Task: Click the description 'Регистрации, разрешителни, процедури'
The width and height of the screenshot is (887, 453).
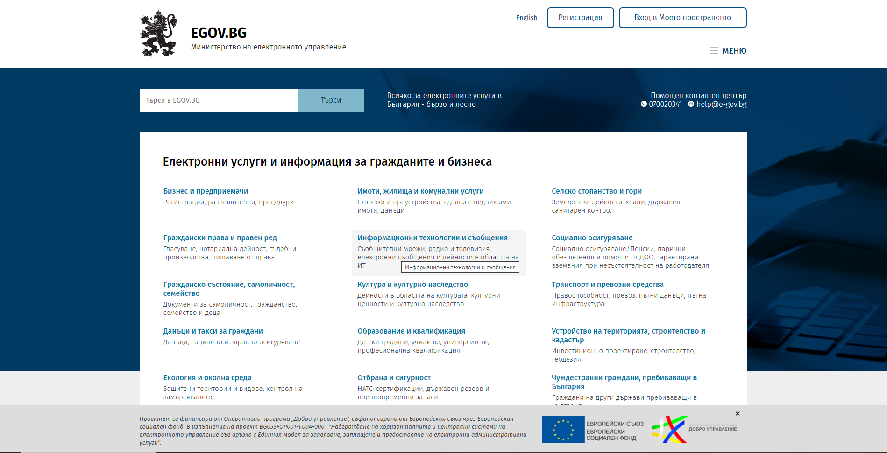Action: point(228,202)
